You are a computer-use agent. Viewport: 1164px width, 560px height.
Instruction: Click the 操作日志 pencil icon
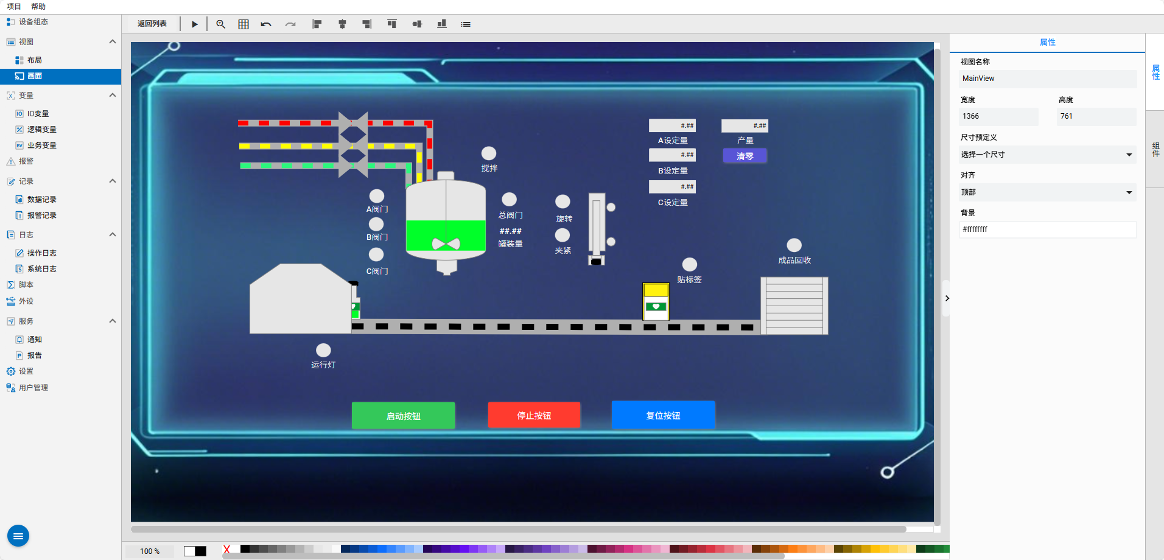coord(19,253)
